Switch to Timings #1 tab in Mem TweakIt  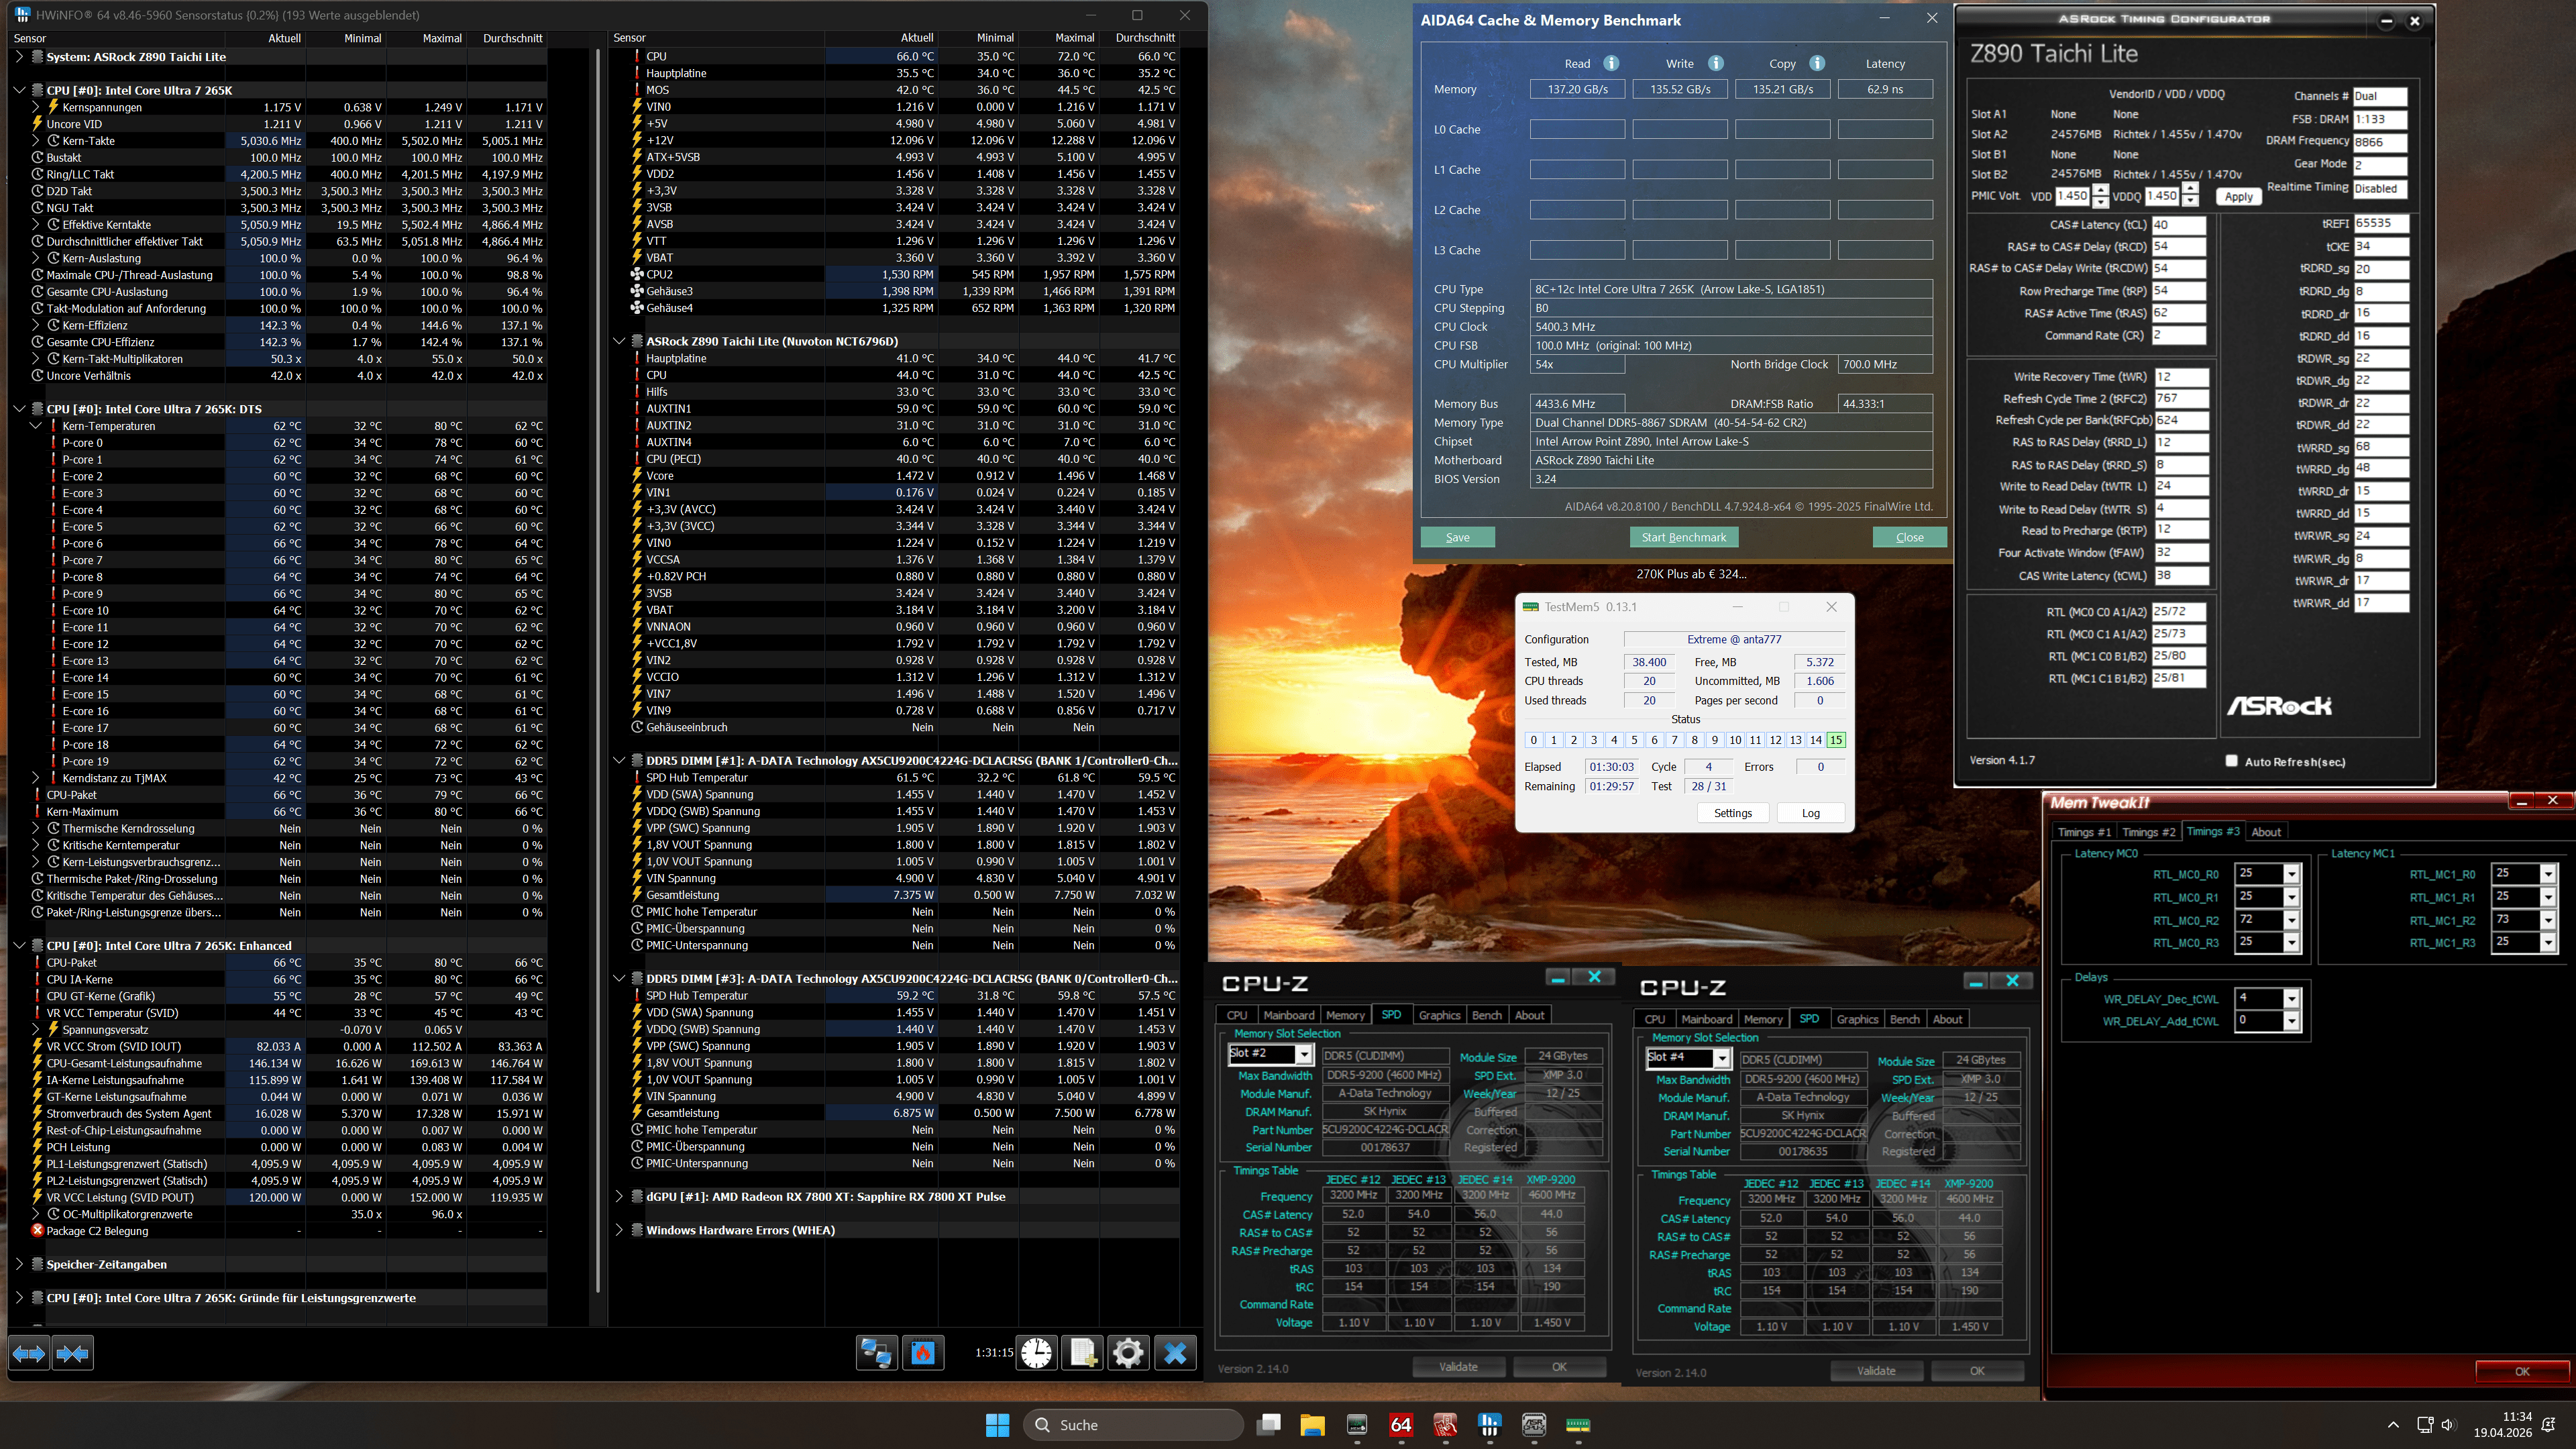point(2084,832)
